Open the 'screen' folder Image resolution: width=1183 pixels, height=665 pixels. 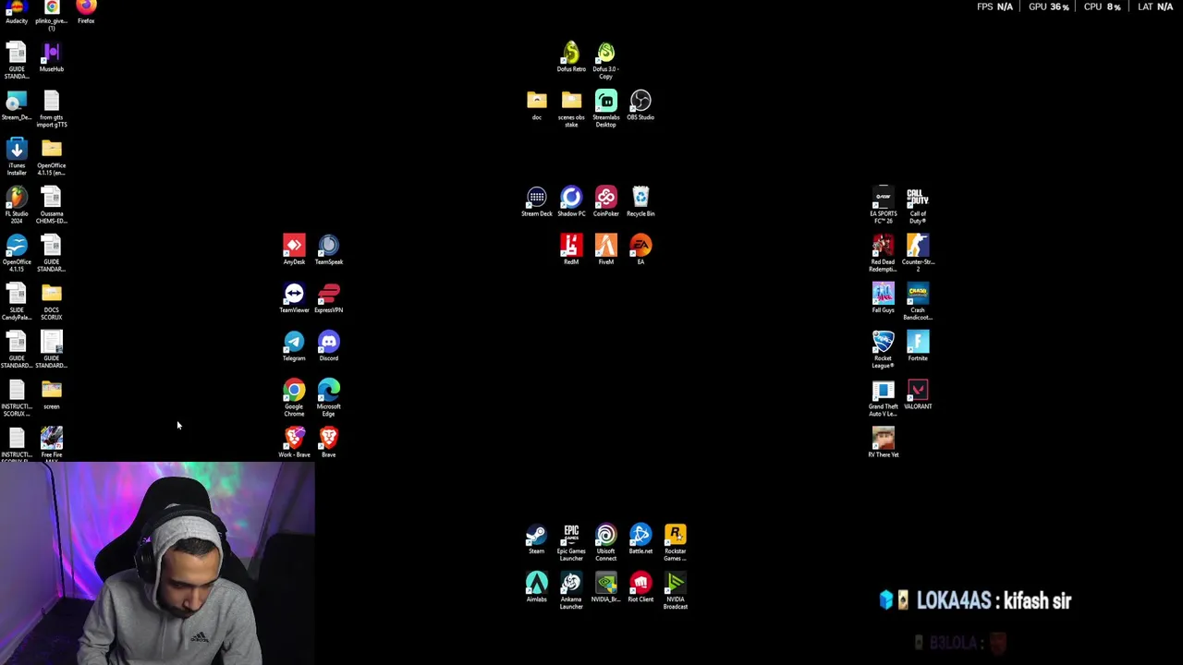tap(52, 393)
